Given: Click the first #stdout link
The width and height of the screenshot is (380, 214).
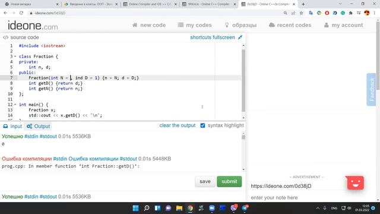Looking at the screenshot, I should [48, 136].
